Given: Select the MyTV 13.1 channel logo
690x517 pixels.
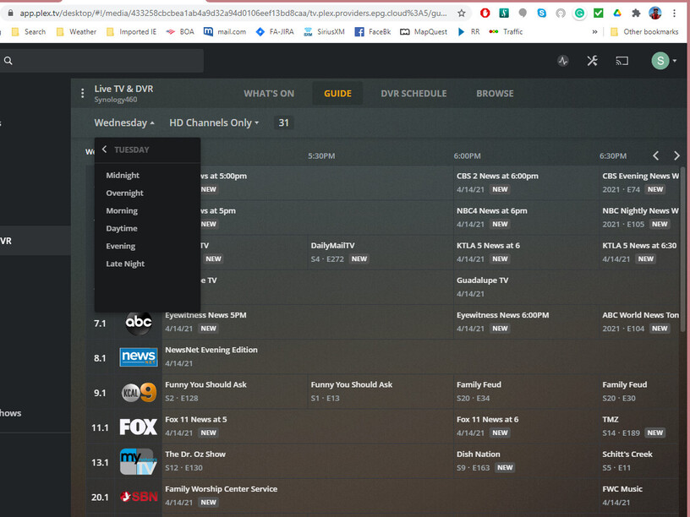Looking at the screenshot, I should [x=138, y=461].
